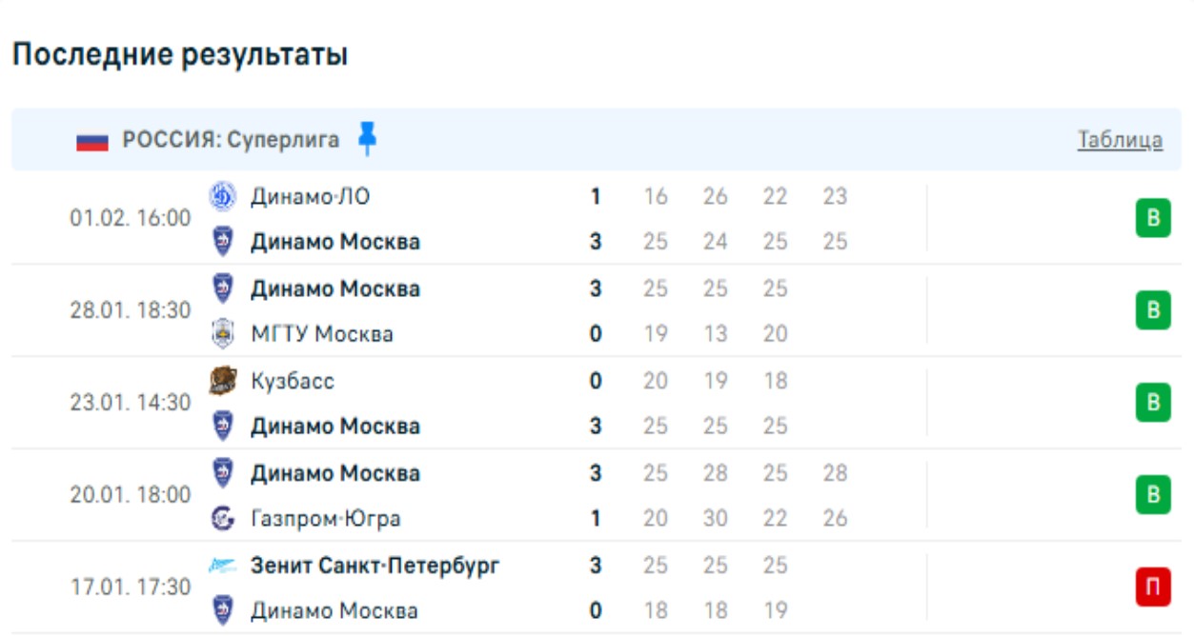The width and height of the screenshot is (1194, 636).
Task: Click the Кузбасс team name
Action: point(293,382)
